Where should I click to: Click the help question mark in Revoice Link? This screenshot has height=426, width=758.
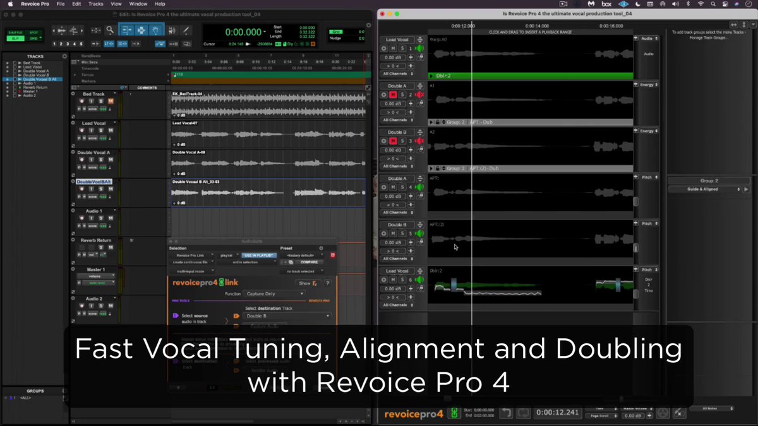pyautogui.click(x=327, y=283)
